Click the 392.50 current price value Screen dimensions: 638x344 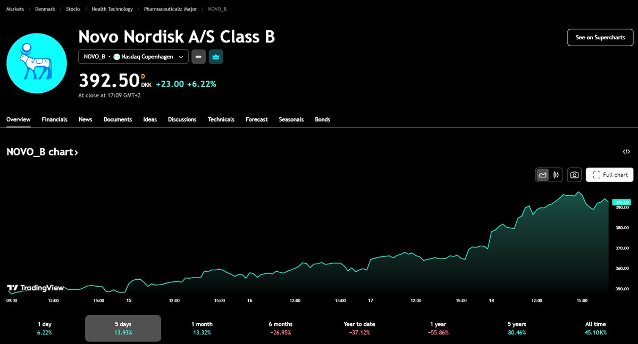pos(109,81)
